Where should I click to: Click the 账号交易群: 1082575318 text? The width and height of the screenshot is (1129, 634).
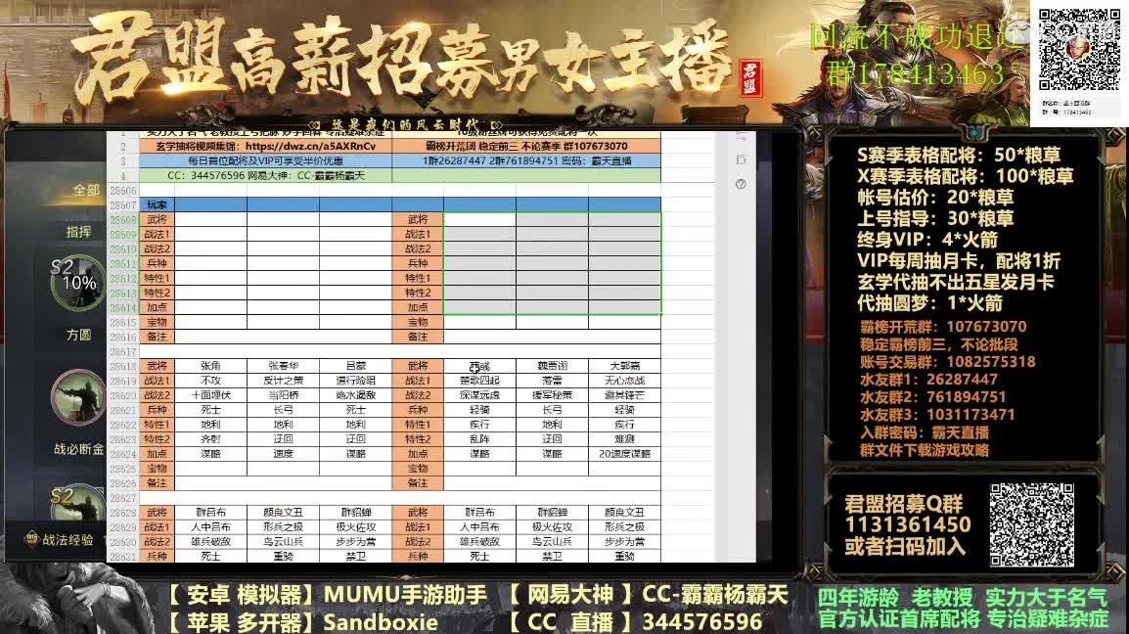947,362
